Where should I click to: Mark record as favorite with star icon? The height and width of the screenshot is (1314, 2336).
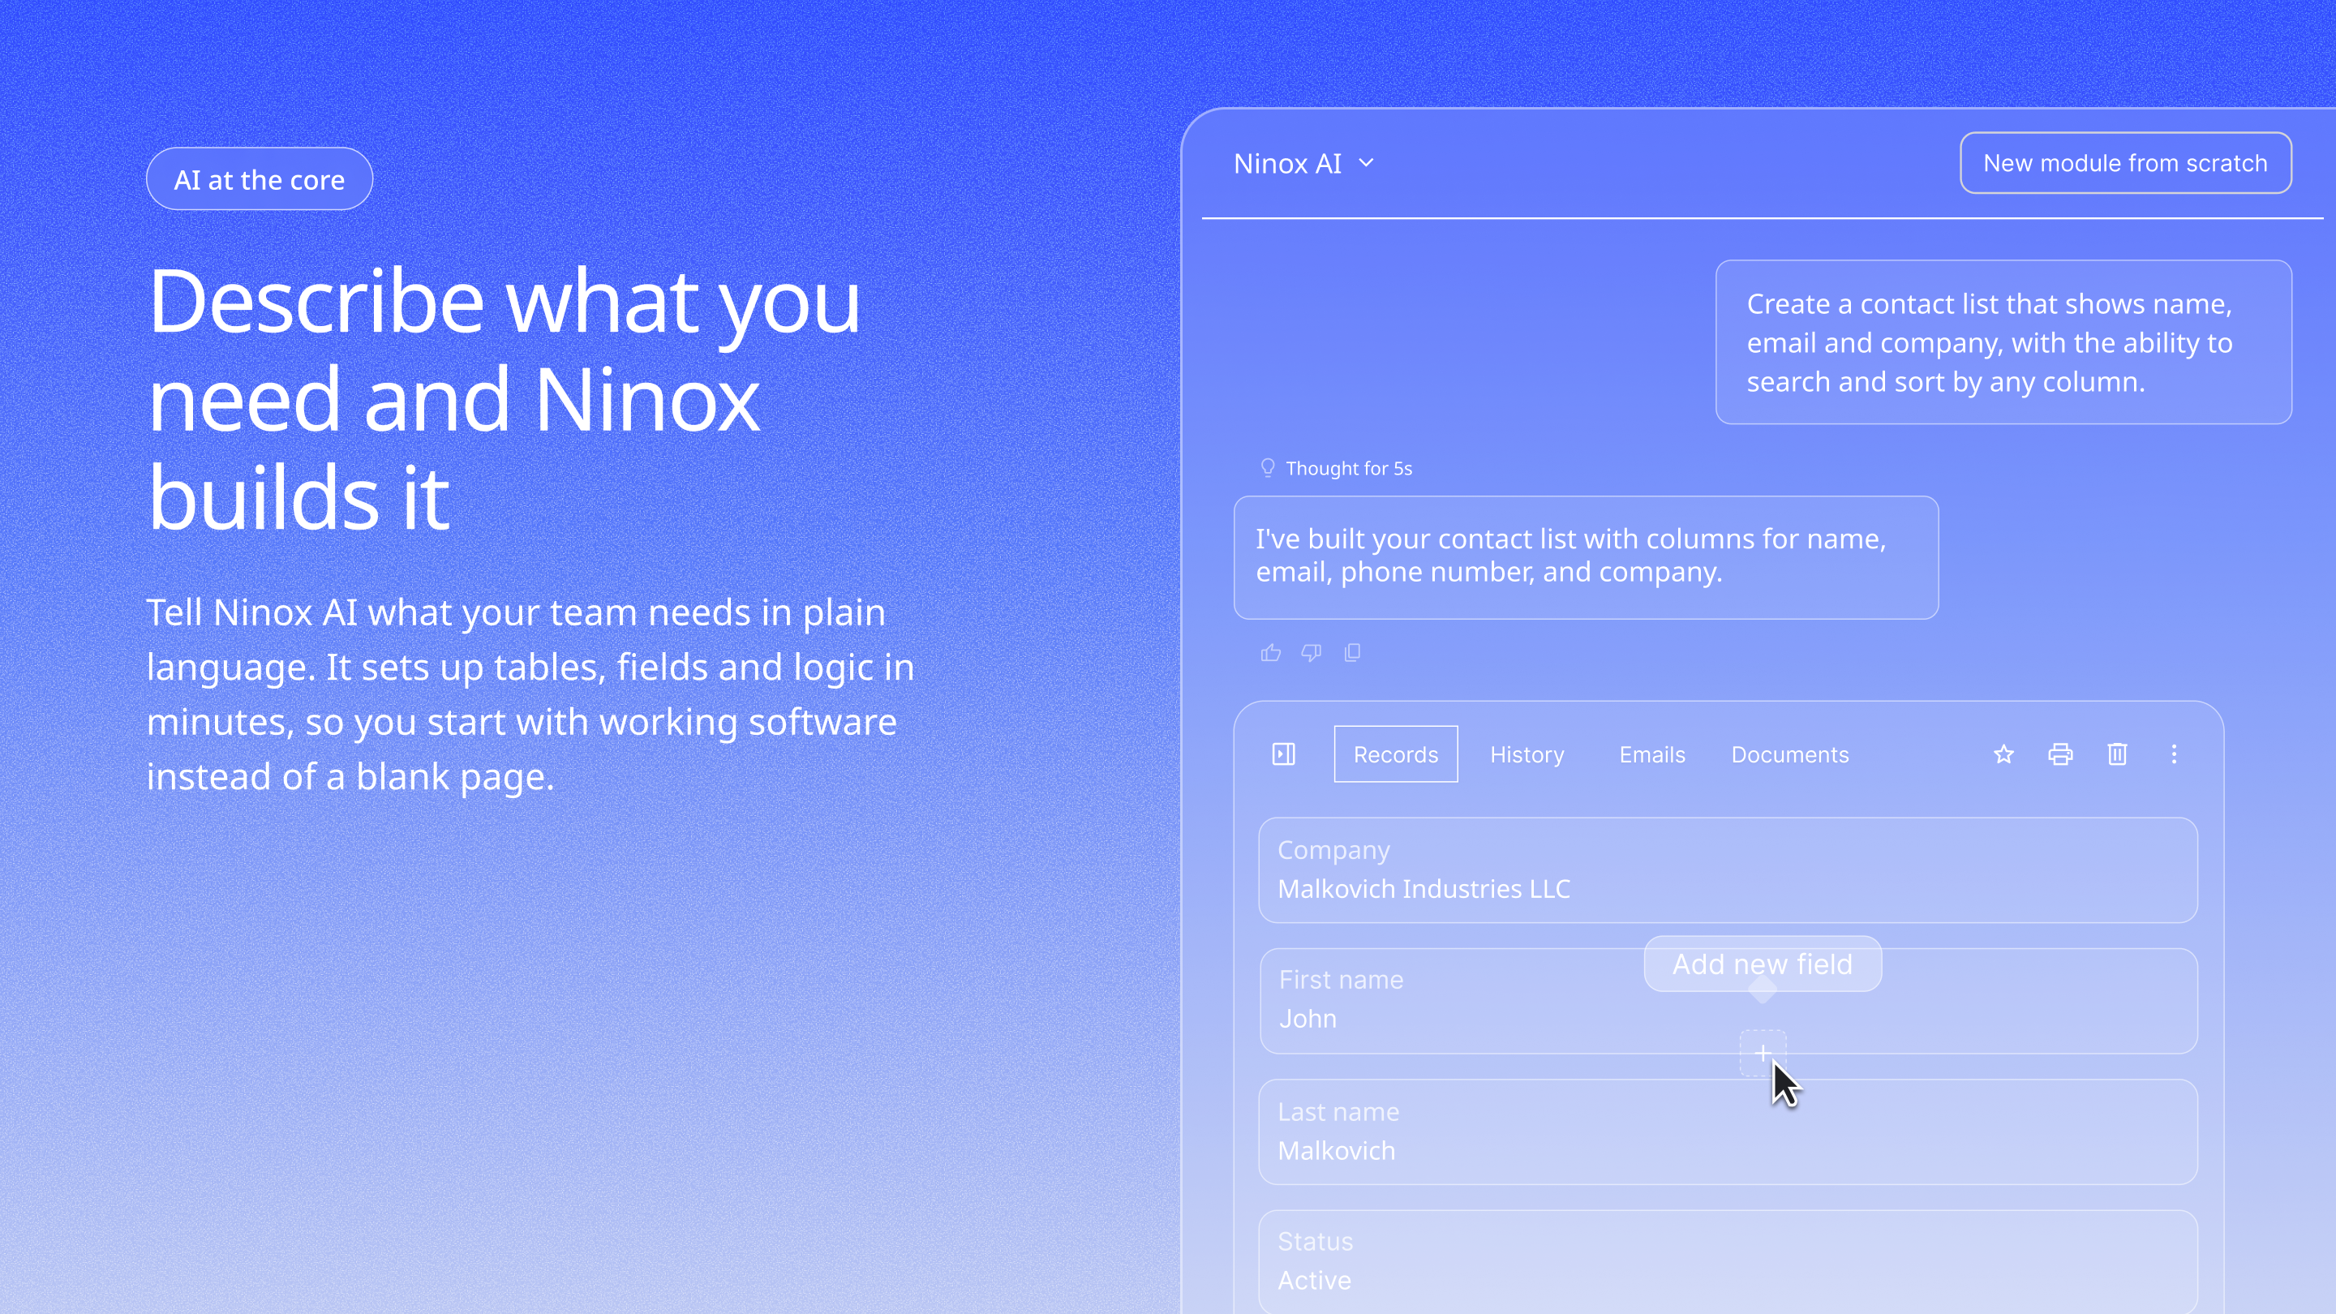[x=2003, y=754]
